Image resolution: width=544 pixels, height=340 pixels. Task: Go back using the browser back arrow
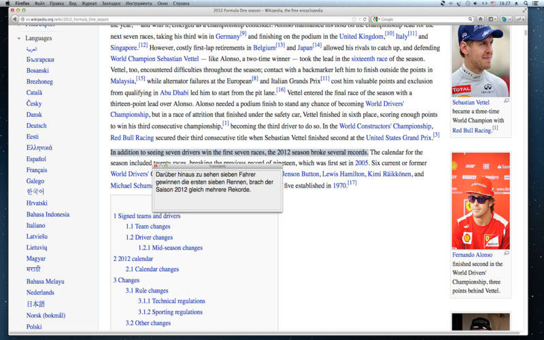pos(14,20)
